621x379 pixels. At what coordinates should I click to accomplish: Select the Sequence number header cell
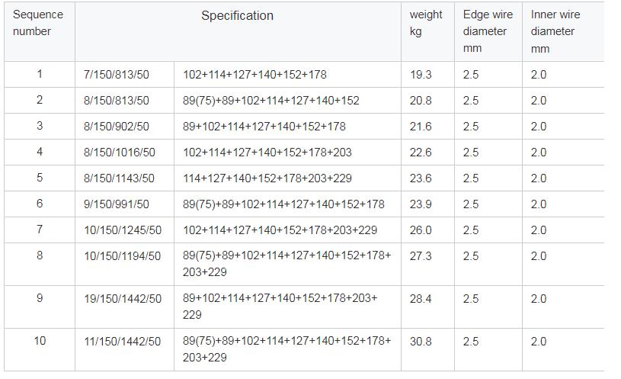point(40,32)
